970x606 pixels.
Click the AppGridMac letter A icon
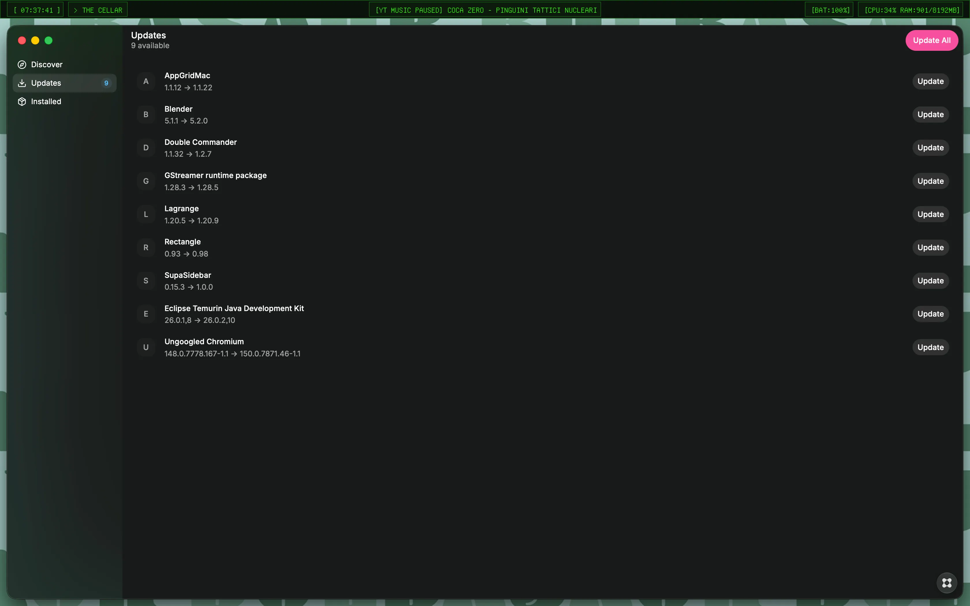(146, 81)
